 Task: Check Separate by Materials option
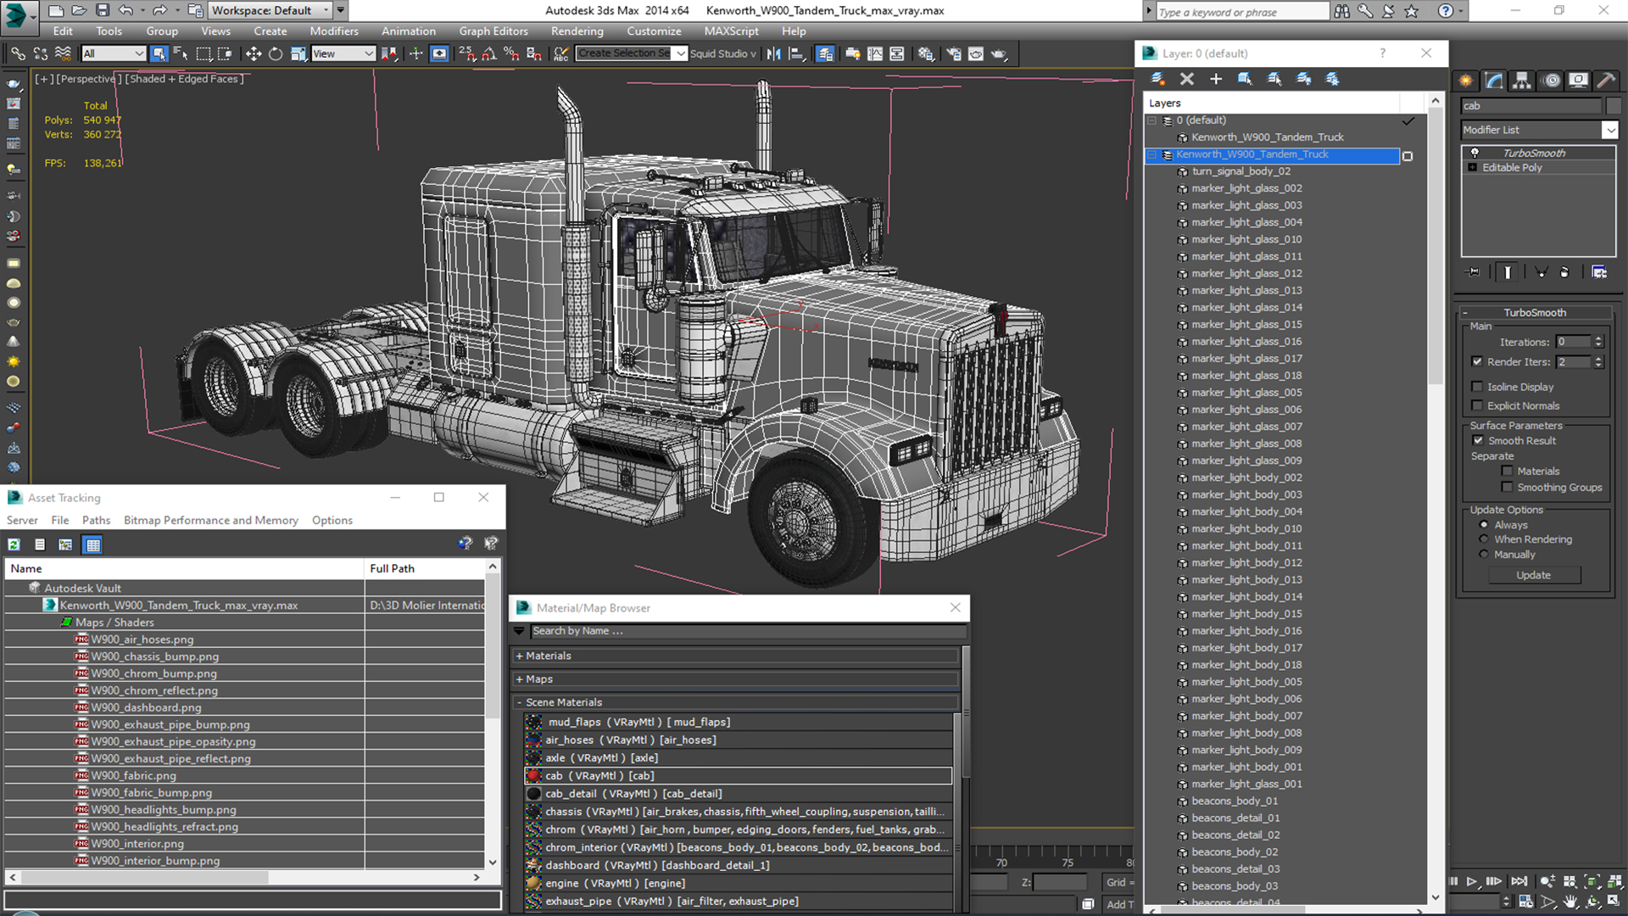(1507, 471)
